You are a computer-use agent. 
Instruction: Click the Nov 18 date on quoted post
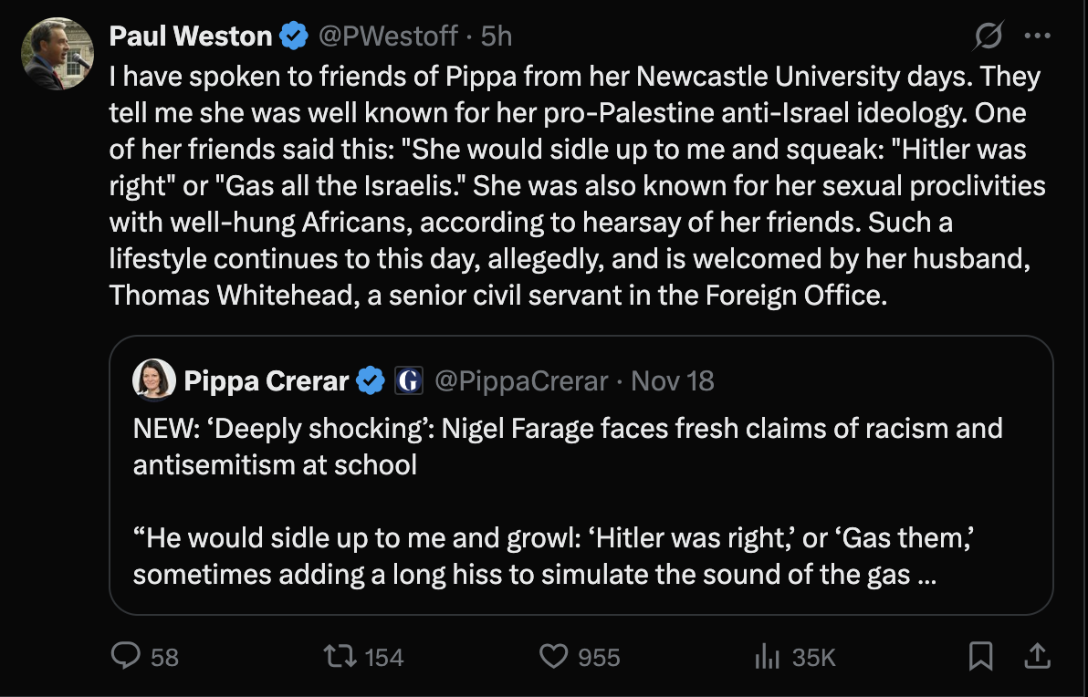click(x=673, y=380)
